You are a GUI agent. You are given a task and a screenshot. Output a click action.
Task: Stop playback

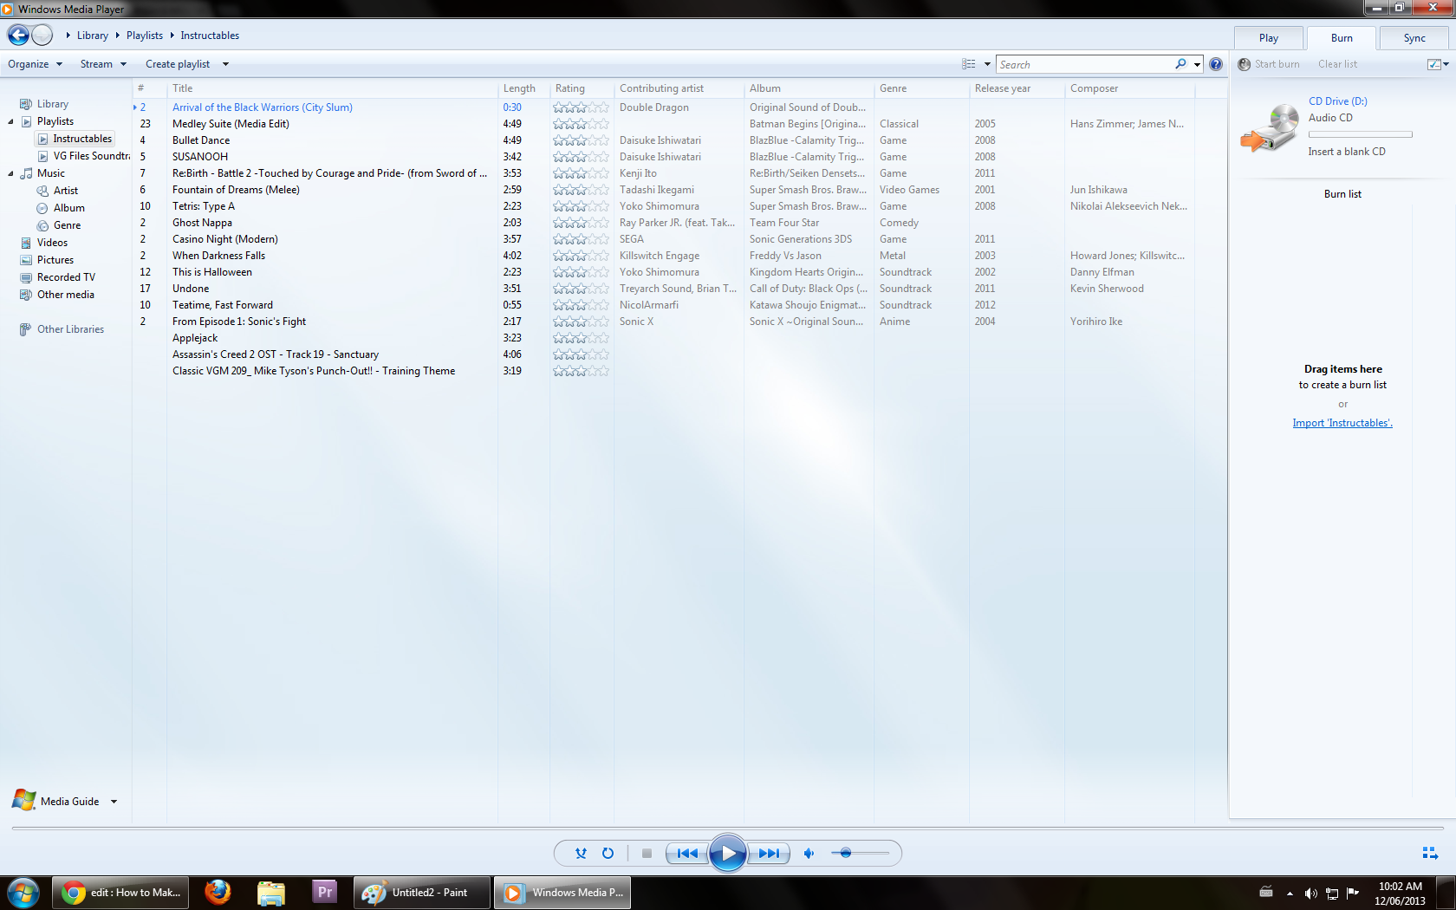pyautogui.click(x=647, y=854)
